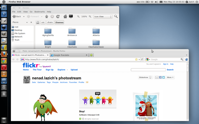Screen dimensions: 199x124
Task: Select Network in Places sidebar
Action: (x=18, y=37)
